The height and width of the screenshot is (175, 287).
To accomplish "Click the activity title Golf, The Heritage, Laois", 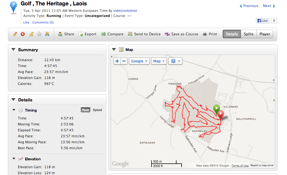I will click(x=54, y=3).
